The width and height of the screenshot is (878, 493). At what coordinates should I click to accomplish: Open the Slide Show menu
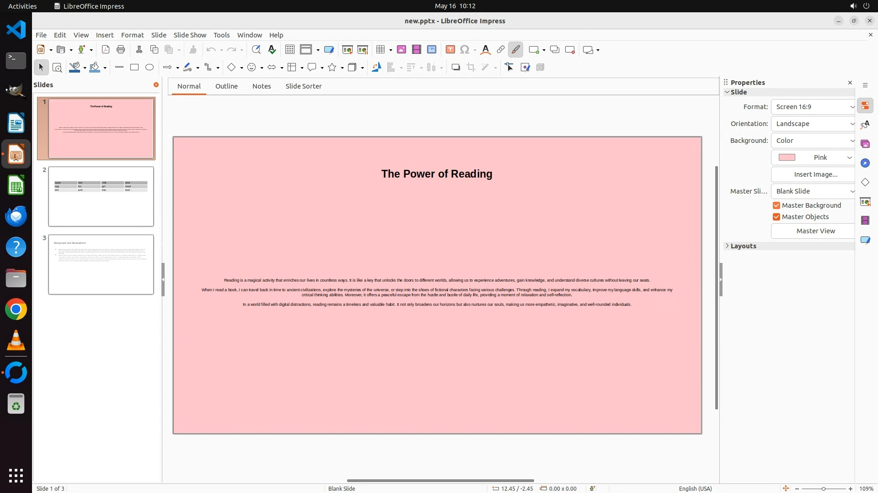click(190, 35)
